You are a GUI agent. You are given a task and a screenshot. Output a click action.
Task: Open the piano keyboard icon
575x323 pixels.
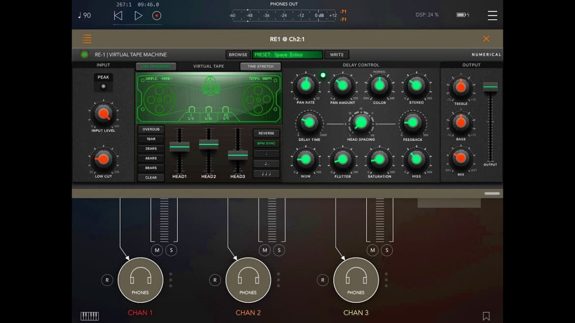[x=89, y=316]
